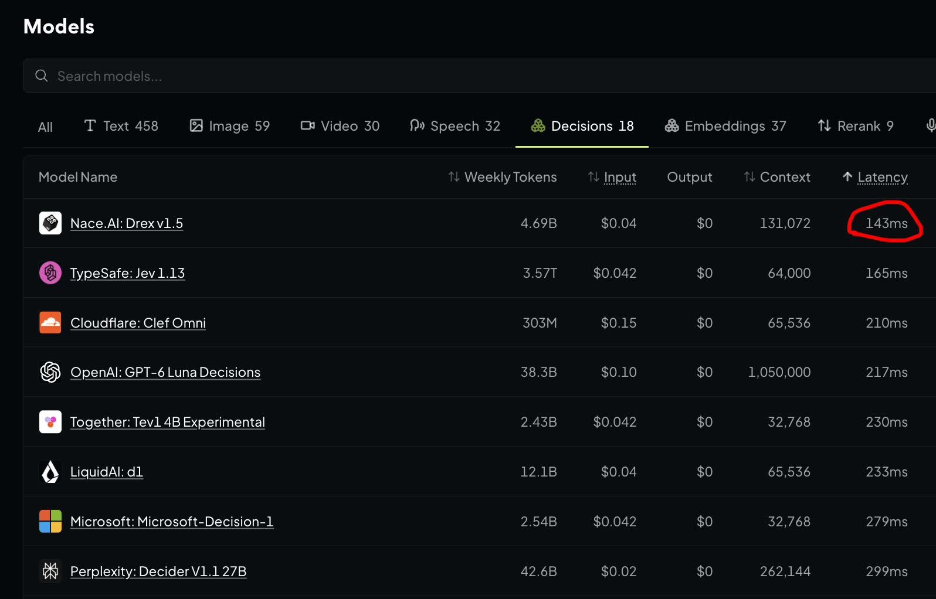Open the LiquidAI: d1 model link
This screenshot has width=936, height=599.
pyautogui.click(x=107, y=472)
